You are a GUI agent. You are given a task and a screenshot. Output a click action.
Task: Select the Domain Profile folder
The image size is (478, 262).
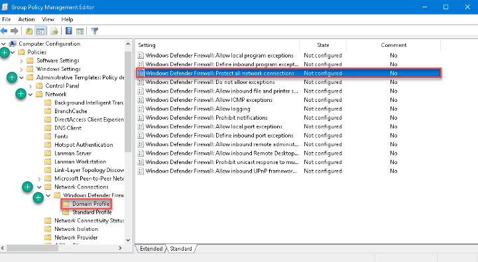click(x=91, y=204)
